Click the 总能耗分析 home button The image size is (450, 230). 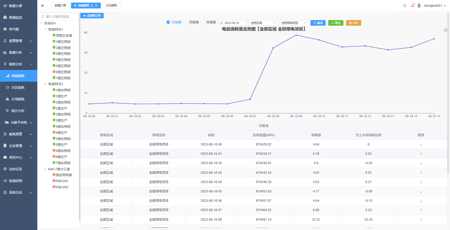[x=92, y=16]
